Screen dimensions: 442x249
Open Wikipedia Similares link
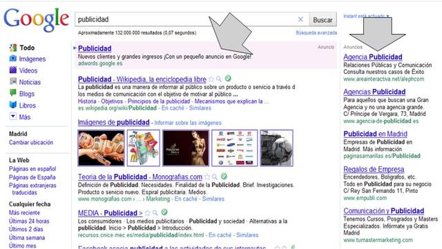click(x=200, y=108)
